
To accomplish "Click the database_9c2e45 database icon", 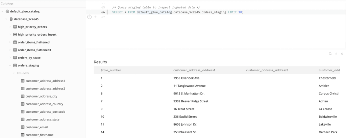I will [x=11, y=19].
